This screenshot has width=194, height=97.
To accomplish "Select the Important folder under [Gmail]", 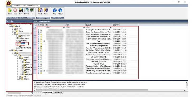I will click(29, 67).
